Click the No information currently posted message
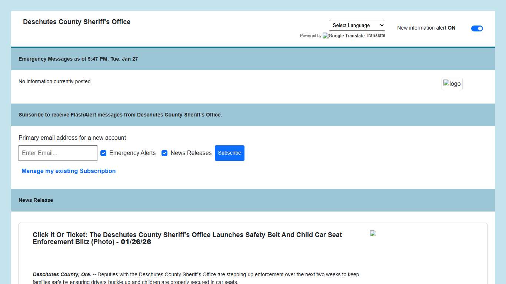 (x=55, y=81)
